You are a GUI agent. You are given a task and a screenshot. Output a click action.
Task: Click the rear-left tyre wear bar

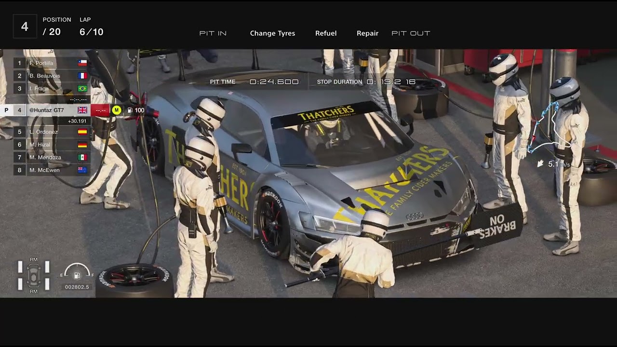coord(20,284)
